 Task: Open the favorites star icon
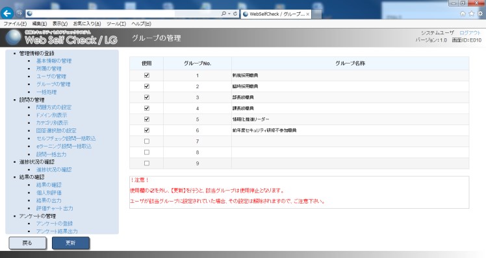472,14
